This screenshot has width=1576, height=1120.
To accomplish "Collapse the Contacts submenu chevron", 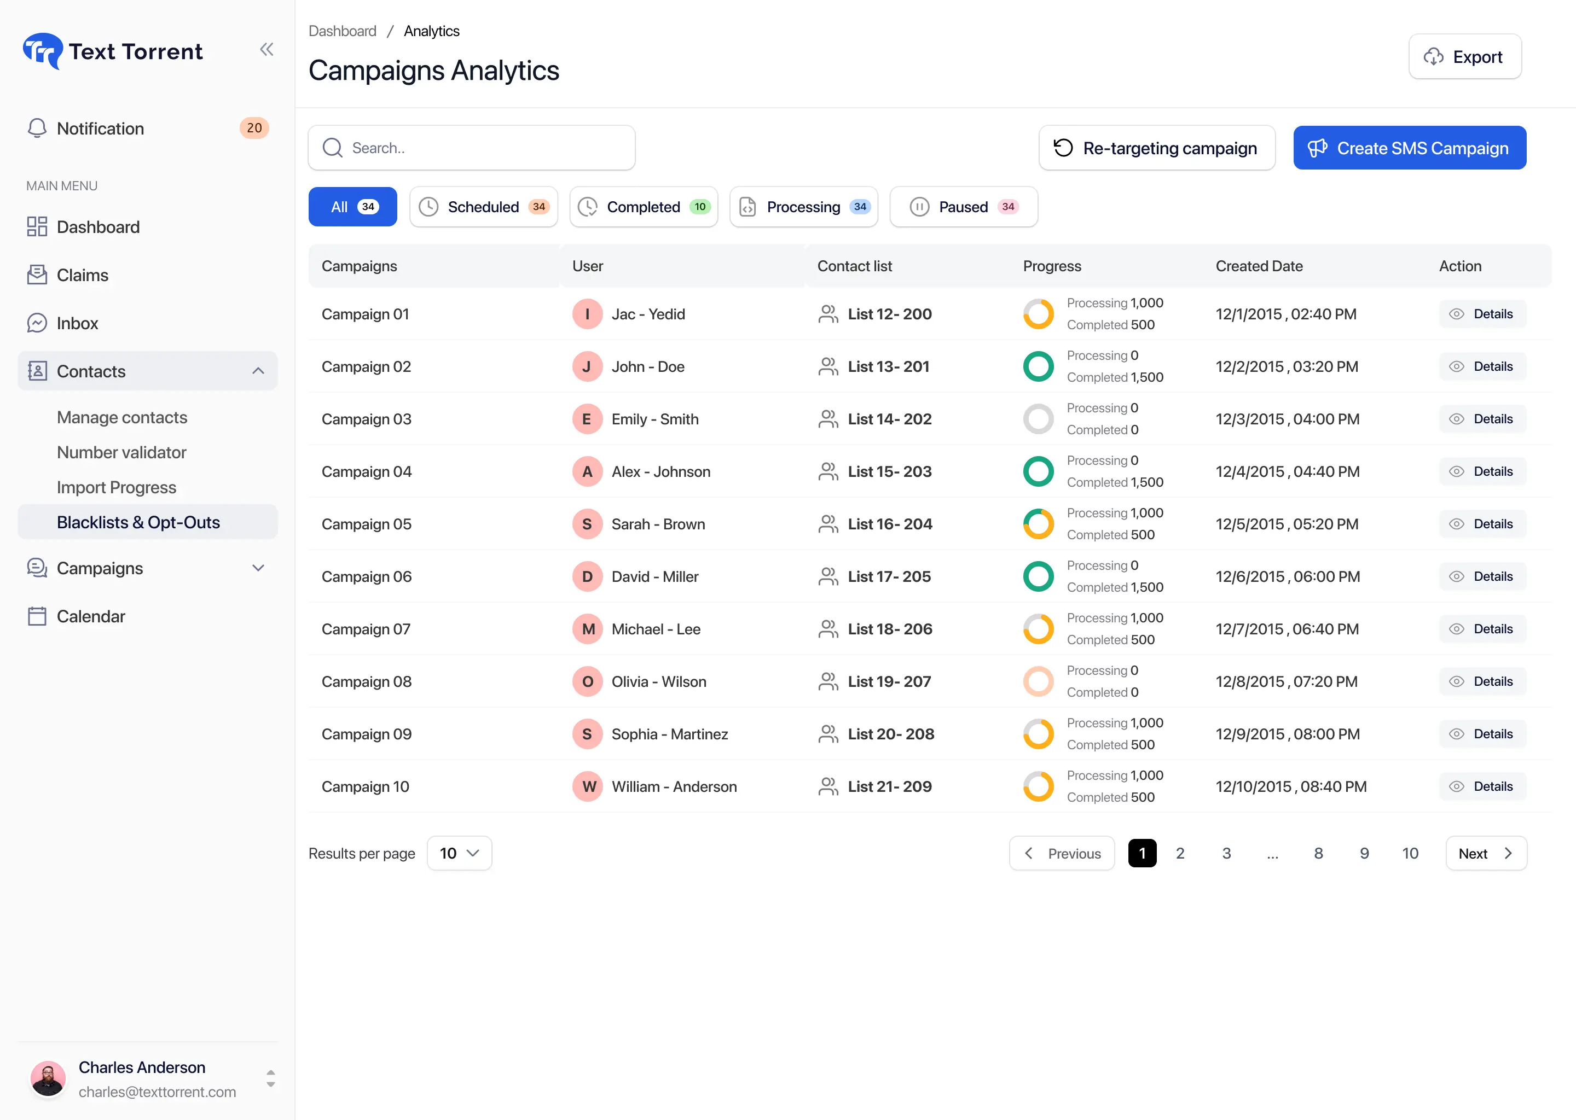I will (258, 371).
